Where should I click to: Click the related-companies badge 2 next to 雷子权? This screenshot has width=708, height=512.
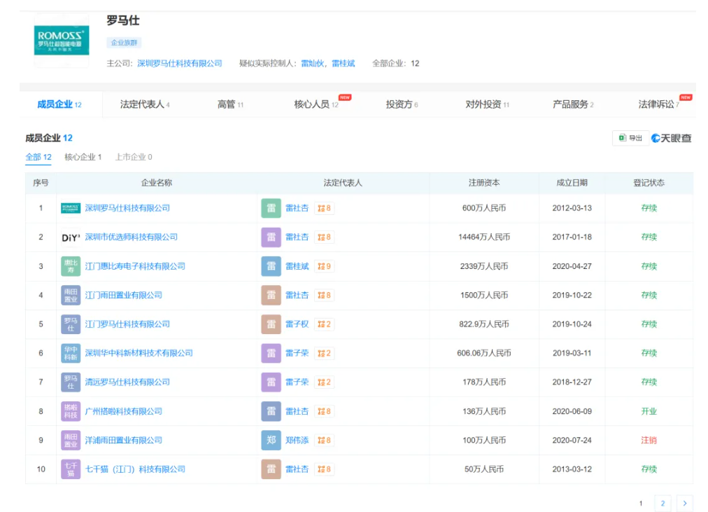(x=324, y=324)
